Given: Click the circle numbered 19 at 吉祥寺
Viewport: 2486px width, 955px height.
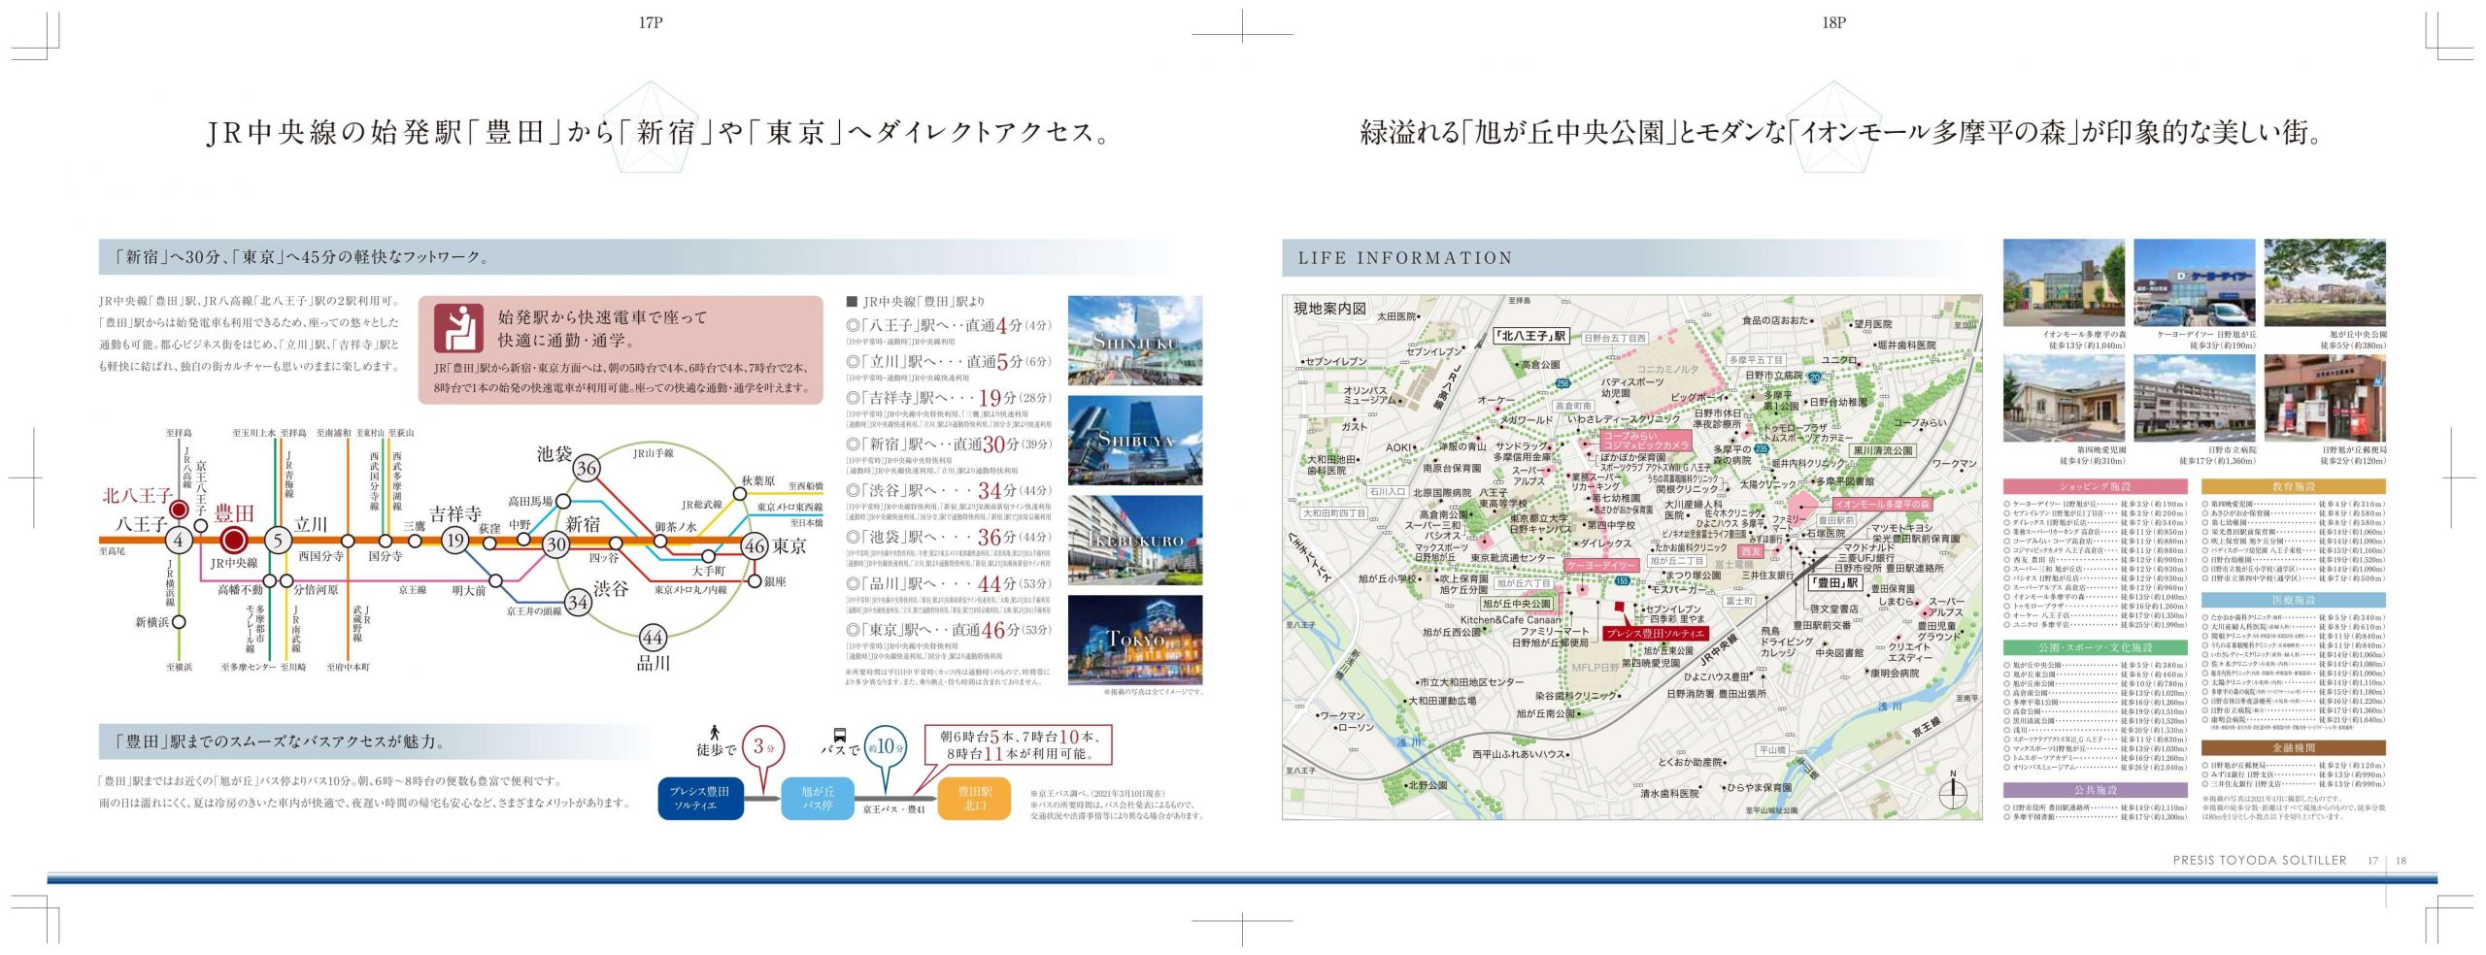Looking at the screenshot, I should click(x=455, y=540).
